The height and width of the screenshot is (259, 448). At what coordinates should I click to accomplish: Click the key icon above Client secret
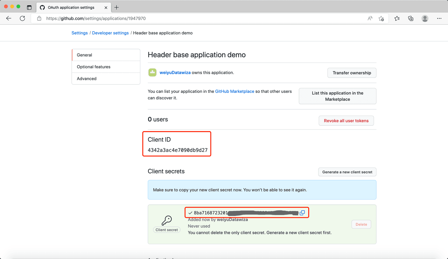(167, 220)
